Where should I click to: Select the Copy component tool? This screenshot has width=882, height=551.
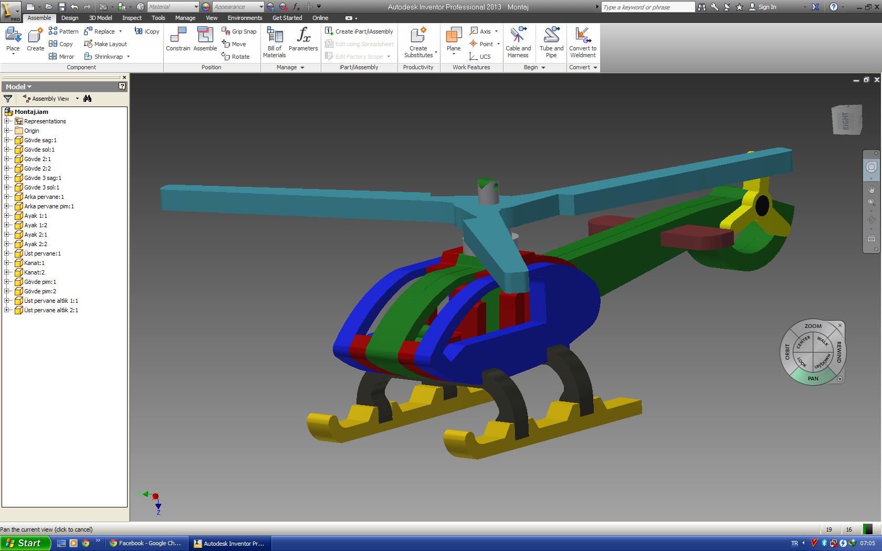tap(60, 44)
